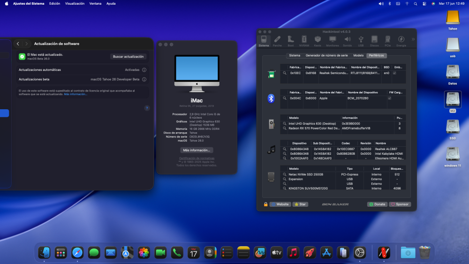Click Más información... button in the iMac window
Viewport: 469px width, 264px height.
coord(197,150)
